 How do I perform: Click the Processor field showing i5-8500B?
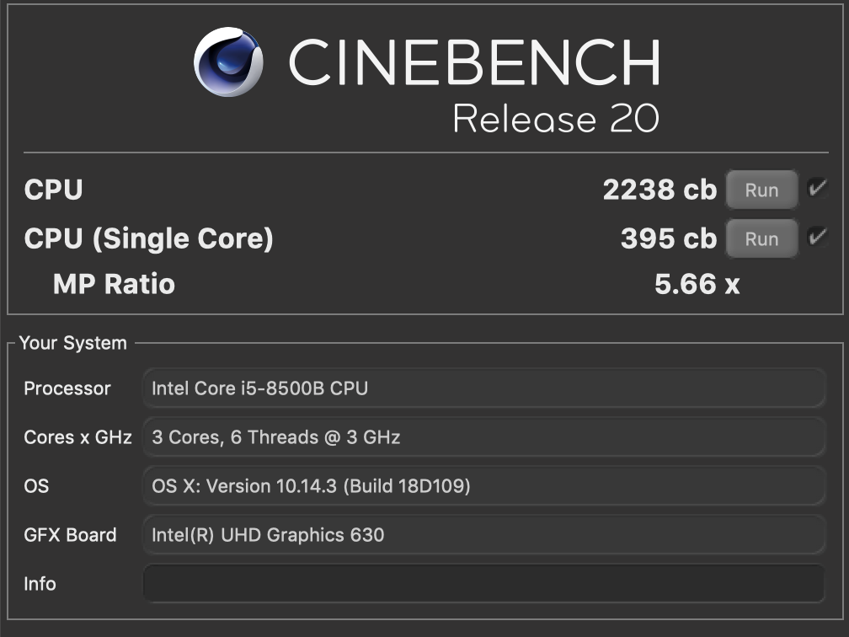coord(483,388)
